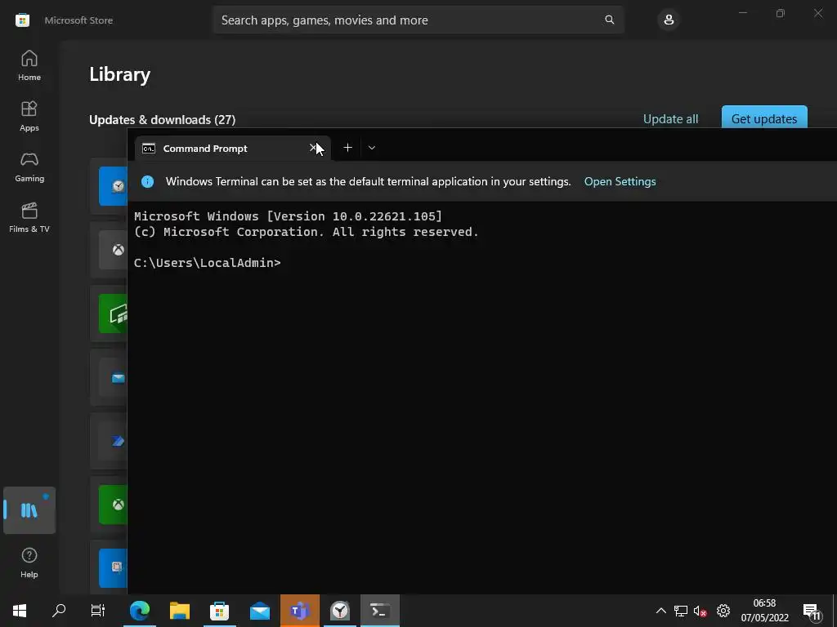Click the Command Prompt tab icon
The height and width of the screenshot is (627, 837).
coord(149,149)
